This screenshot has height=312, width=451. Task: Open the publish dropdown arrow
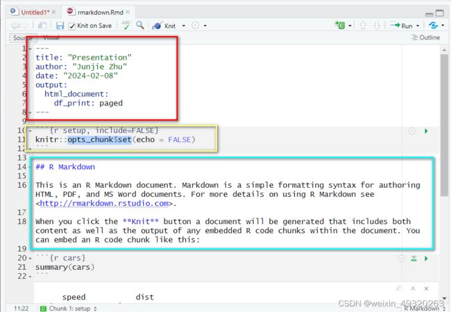pos(443,26)
